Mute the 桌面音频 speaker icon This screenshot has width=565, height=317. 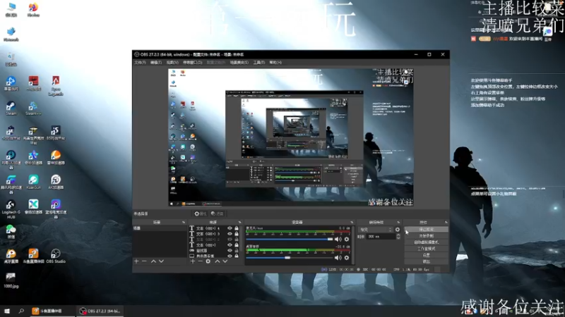[x=338, y=257]
